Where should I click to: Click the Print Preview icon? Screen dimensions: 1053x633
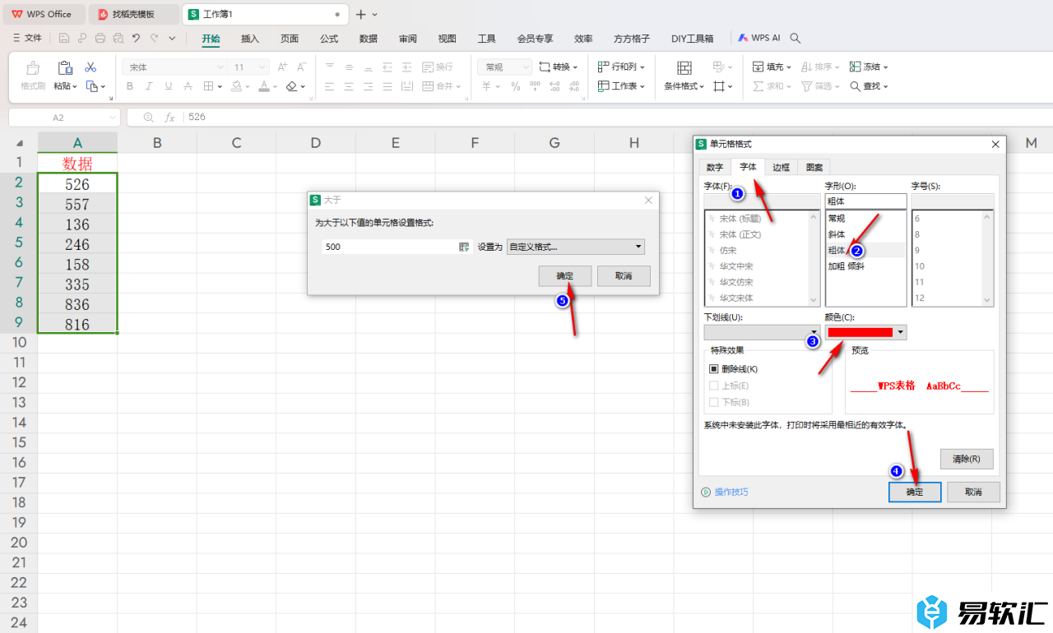(118, 38)
